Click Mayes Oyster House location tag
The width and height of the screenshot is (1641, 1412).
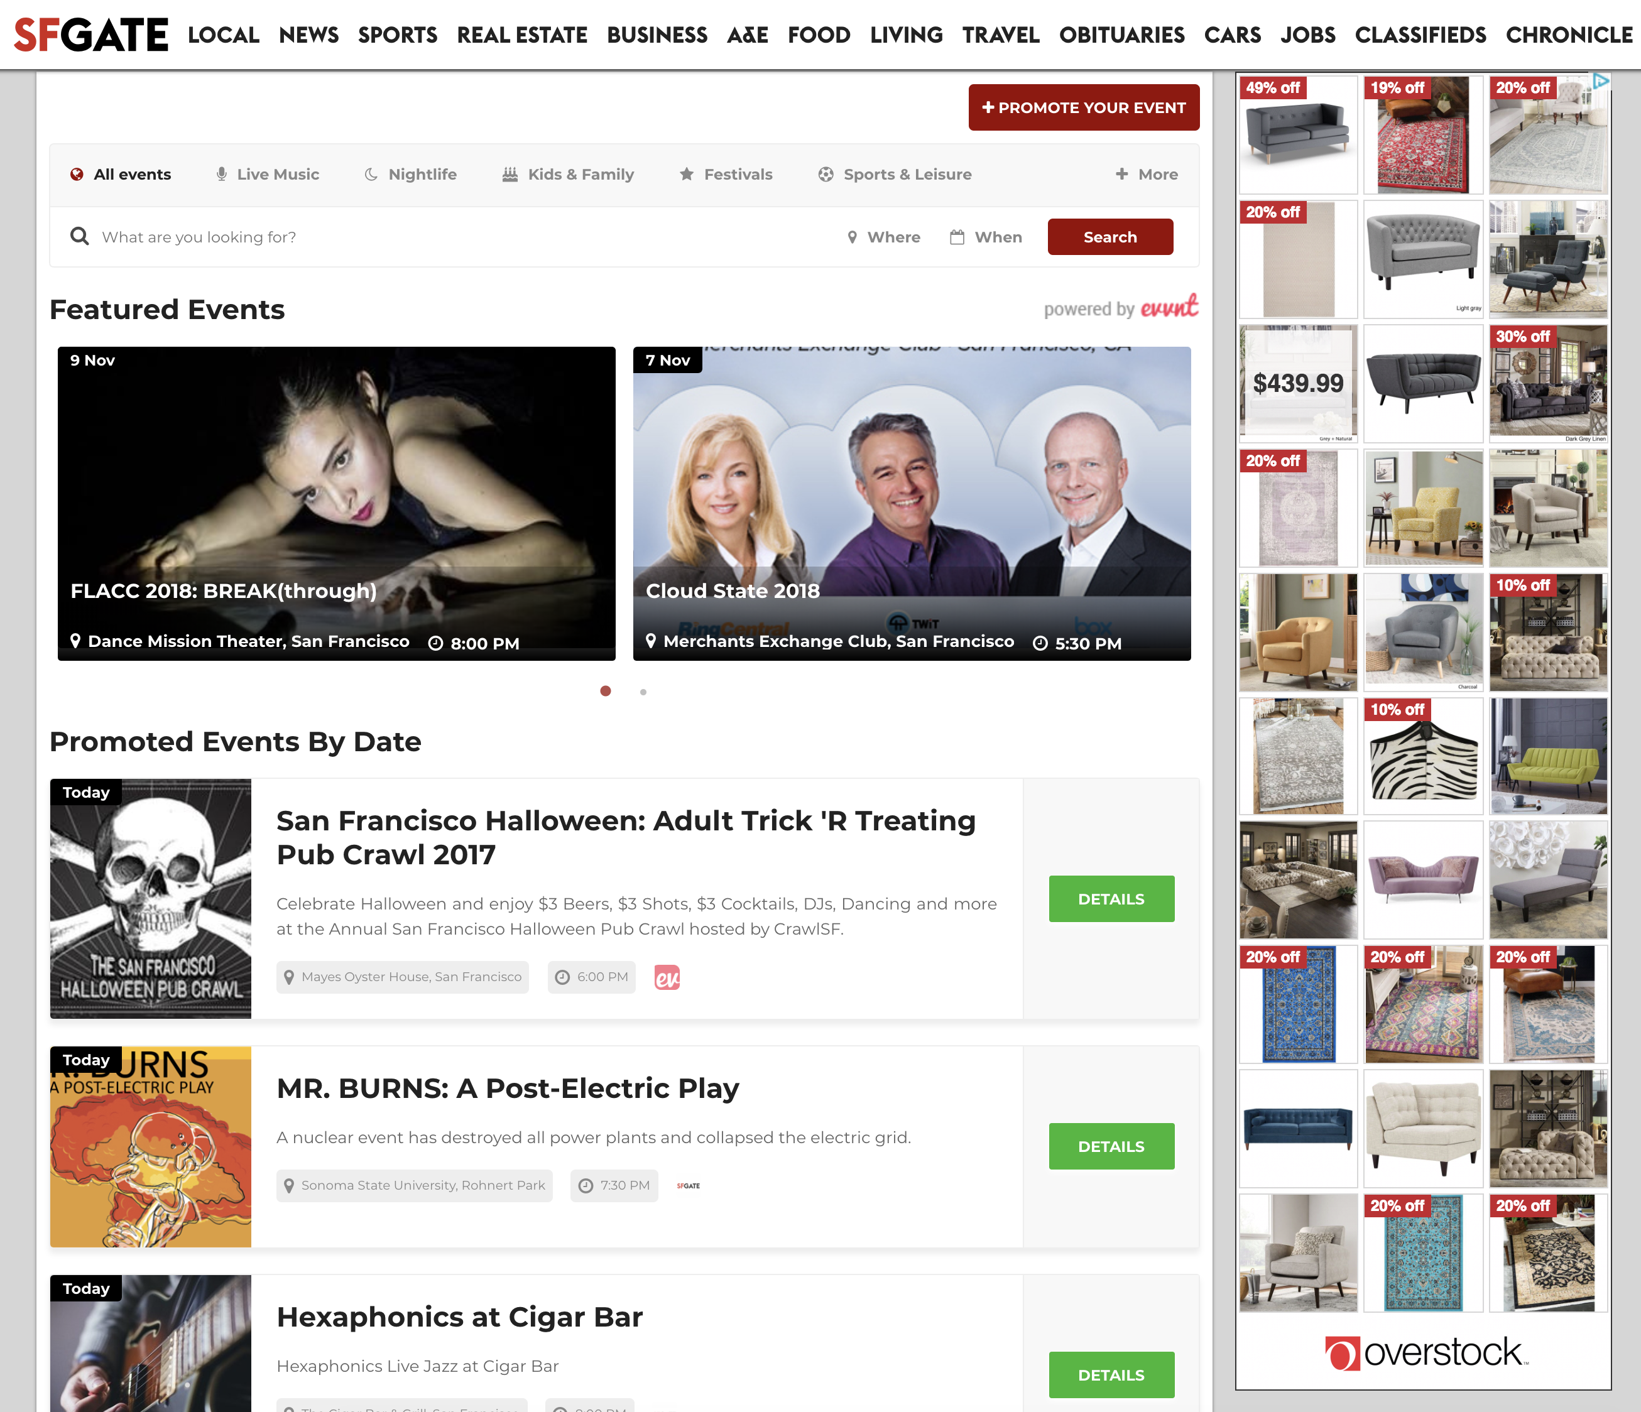click(x=402, y=977)
